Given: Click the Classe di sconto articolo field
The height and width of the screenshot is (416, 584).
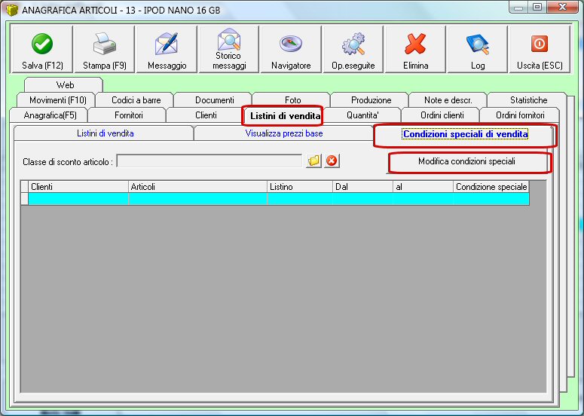Looking at the screenshot, I should (x=209, y=161).
